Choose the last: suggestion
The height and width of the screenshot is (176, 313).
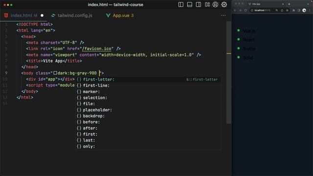(149, 140)
